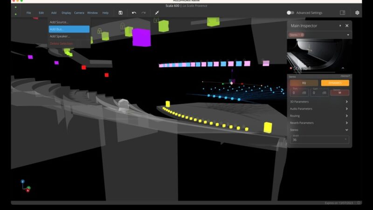
Task: Close the Main Inspector panel
Action: click(x=347, y=26)
